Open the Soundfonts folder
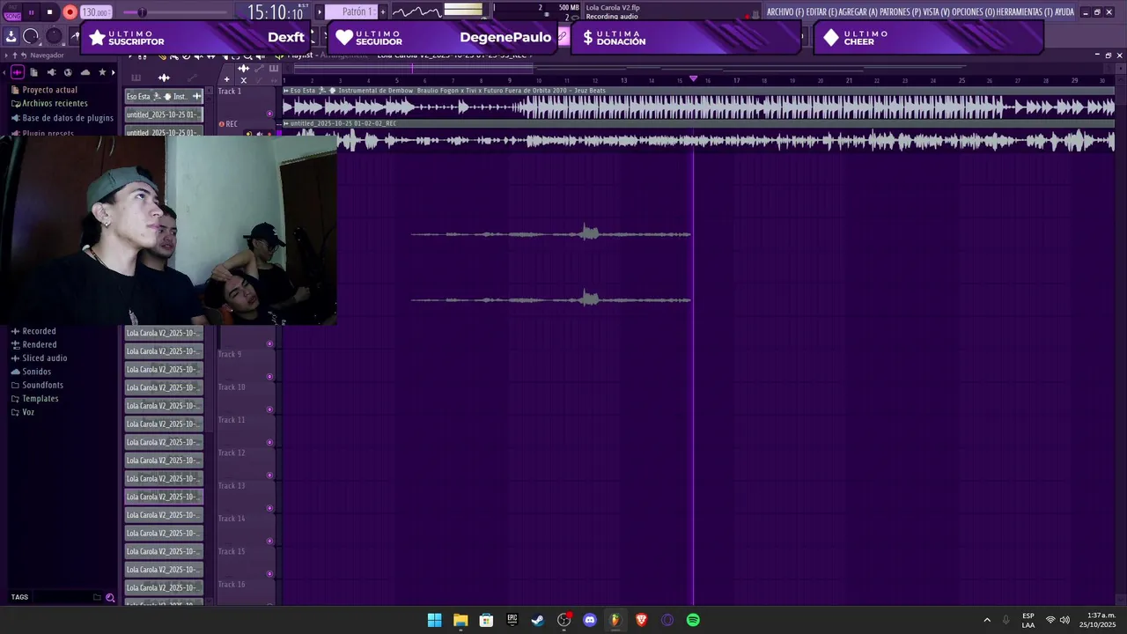Viewport: 1127px width, 634px height. [37, 385]
